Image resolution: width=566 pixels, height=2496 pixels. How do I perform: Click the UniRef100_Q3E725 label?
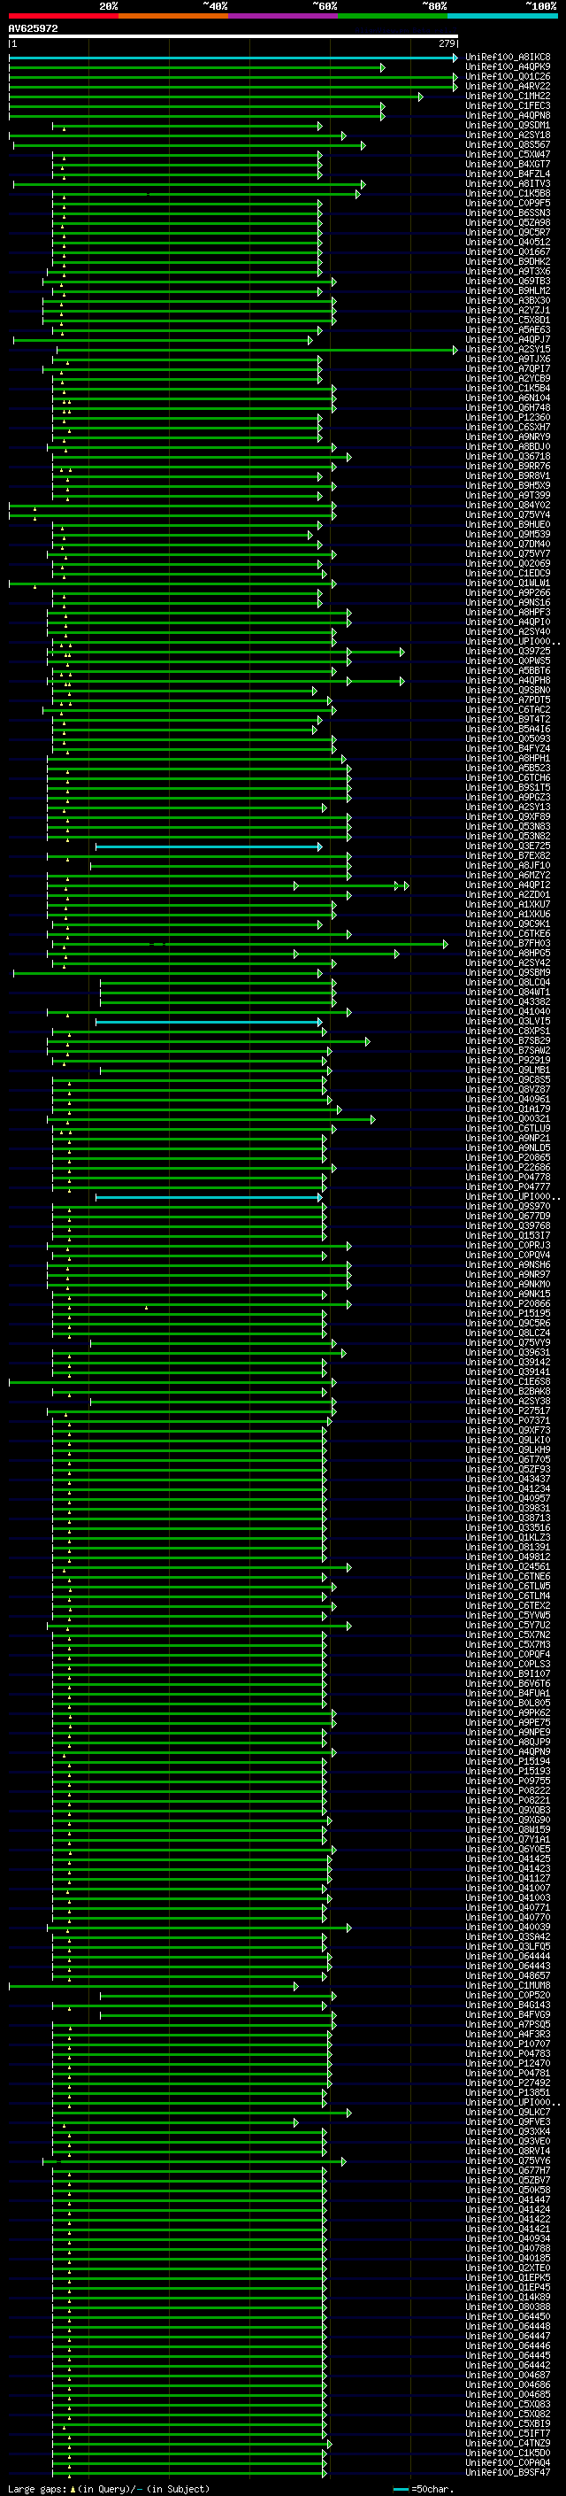(508, 848)
